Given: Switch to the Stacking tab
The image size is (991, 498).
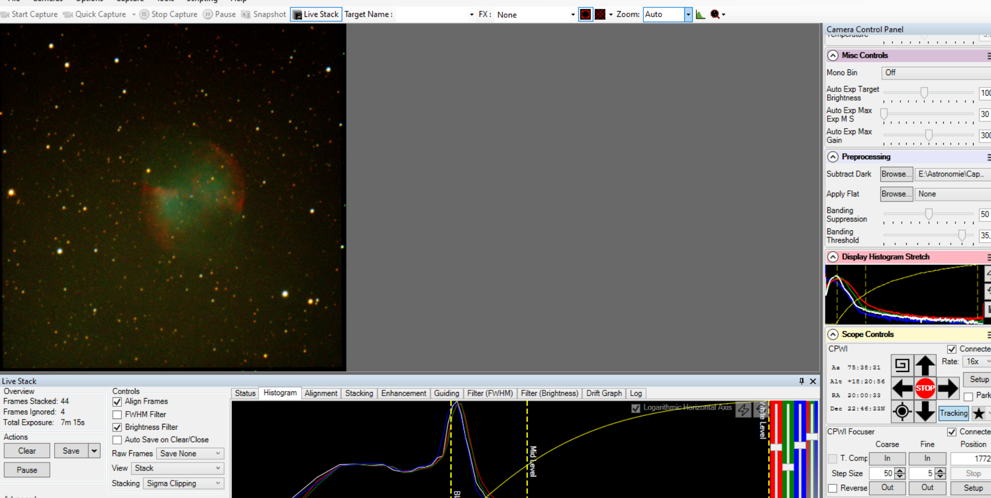Looking at the screenshot, I should (359, 393).
